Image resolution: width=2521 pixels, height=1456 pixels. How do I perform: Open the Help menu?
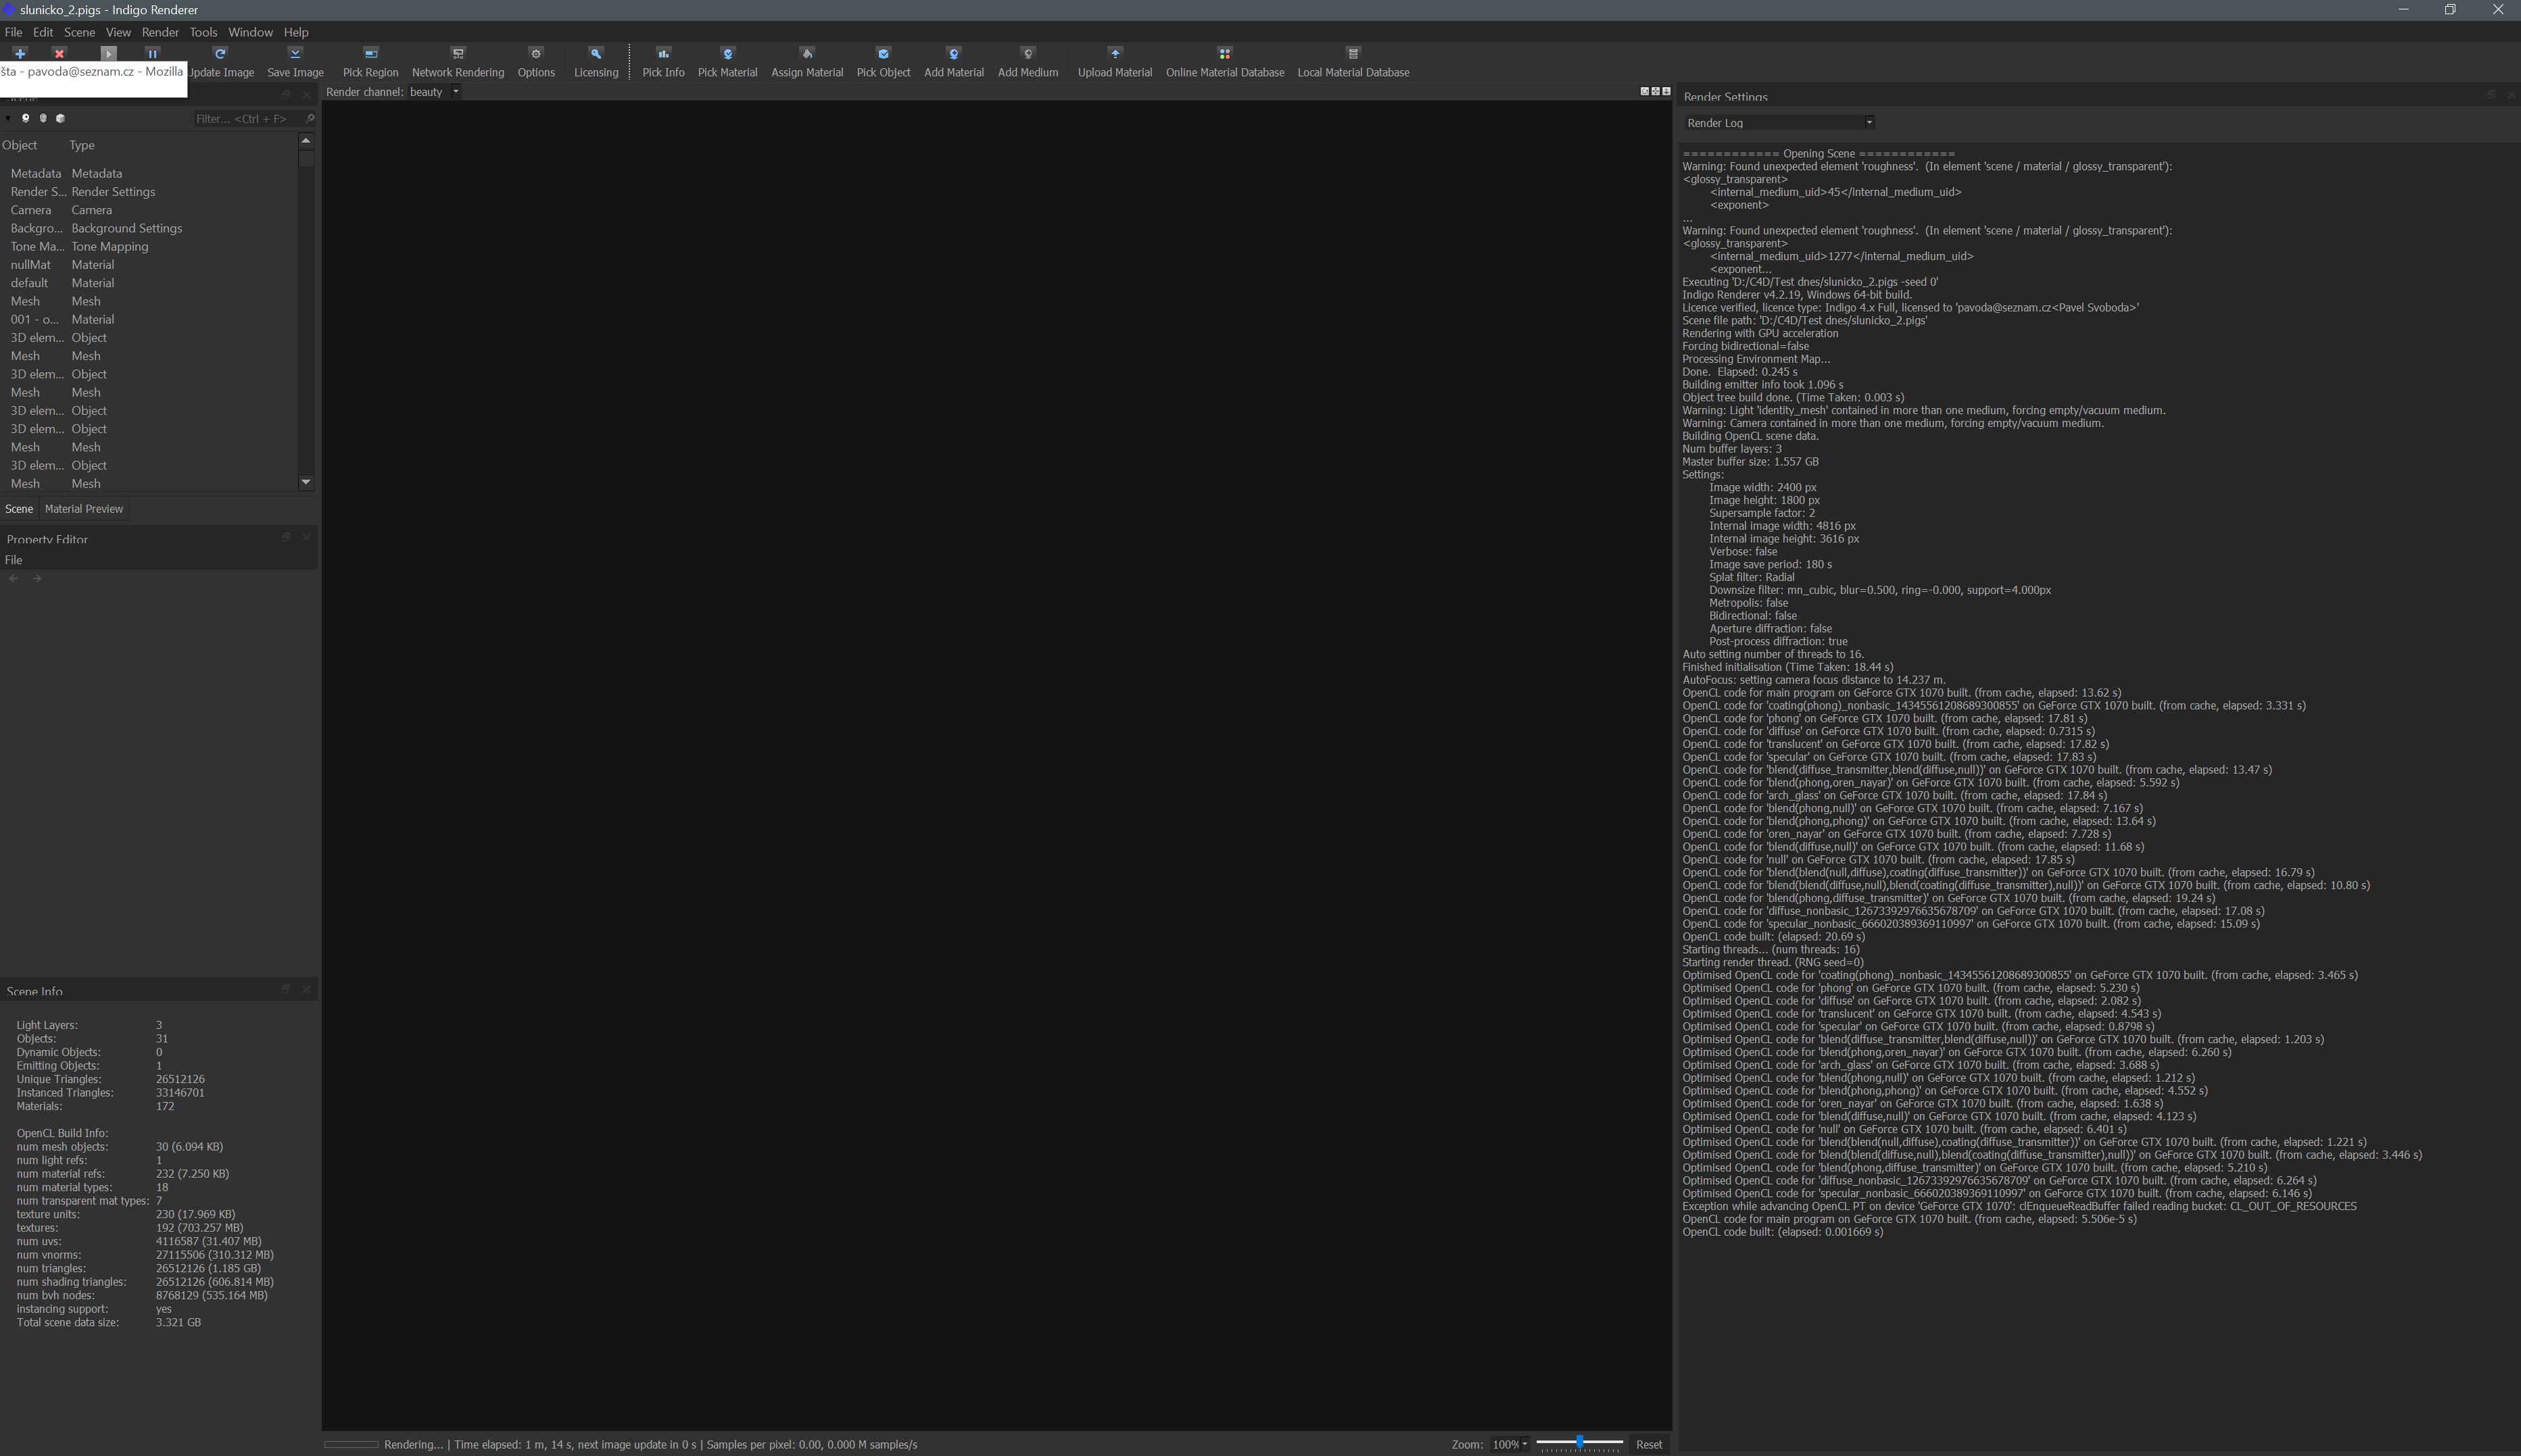click(296, 32)
